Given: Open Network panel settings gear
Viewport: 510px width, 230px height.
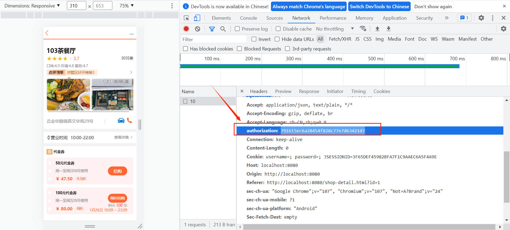Looking at the screenshot, I should (503, 28).
